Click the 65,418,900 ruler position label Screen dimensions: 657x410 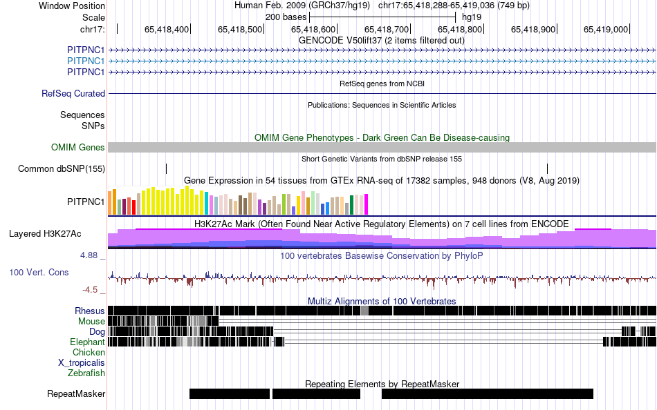click(x=533, y=29)
